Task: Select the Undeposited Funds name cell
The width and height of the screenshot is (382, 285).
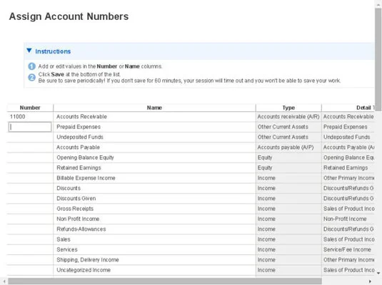Action: tap(154, 137)
